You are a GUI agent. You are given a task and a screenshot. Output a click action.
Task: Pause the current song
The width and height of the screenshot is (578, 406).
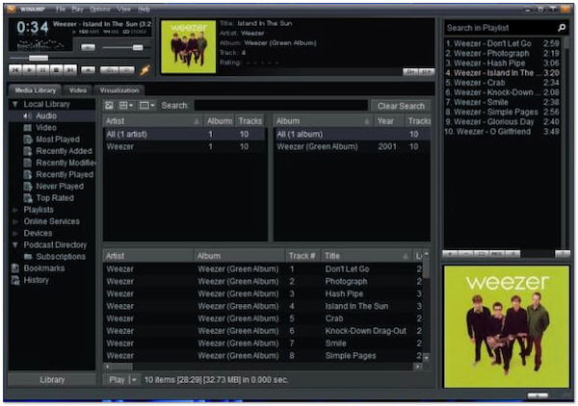click(x=42, y=69)
